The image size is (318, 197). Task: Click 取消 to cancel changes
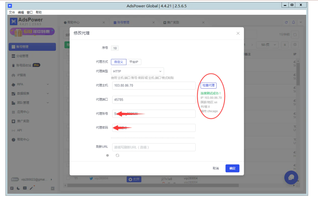point(216,168)
